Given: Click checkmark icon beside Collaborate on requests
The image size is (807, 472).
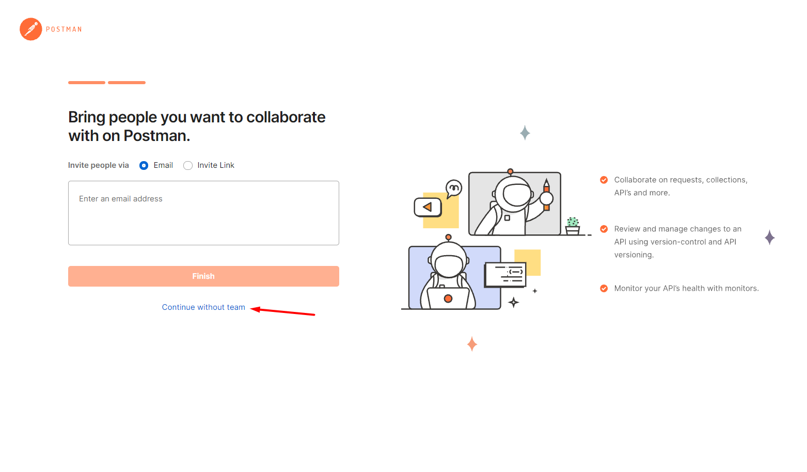Looking at the screenshot, I should click(604, 180).
